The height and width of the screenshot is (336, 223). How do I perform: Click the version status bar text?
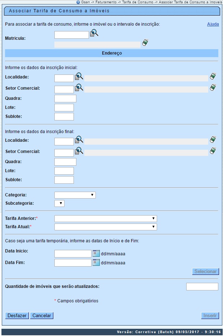click(169, 332)
